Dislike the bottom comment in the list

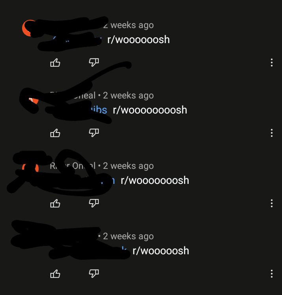[x=94, y=273]
